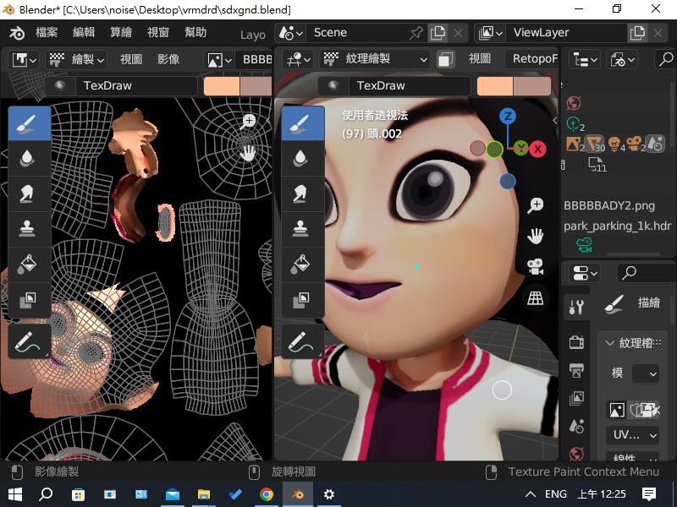Toggle the lights filter in outliner
The width and height of the screenshot is (677, 507).
click(614, 144)
